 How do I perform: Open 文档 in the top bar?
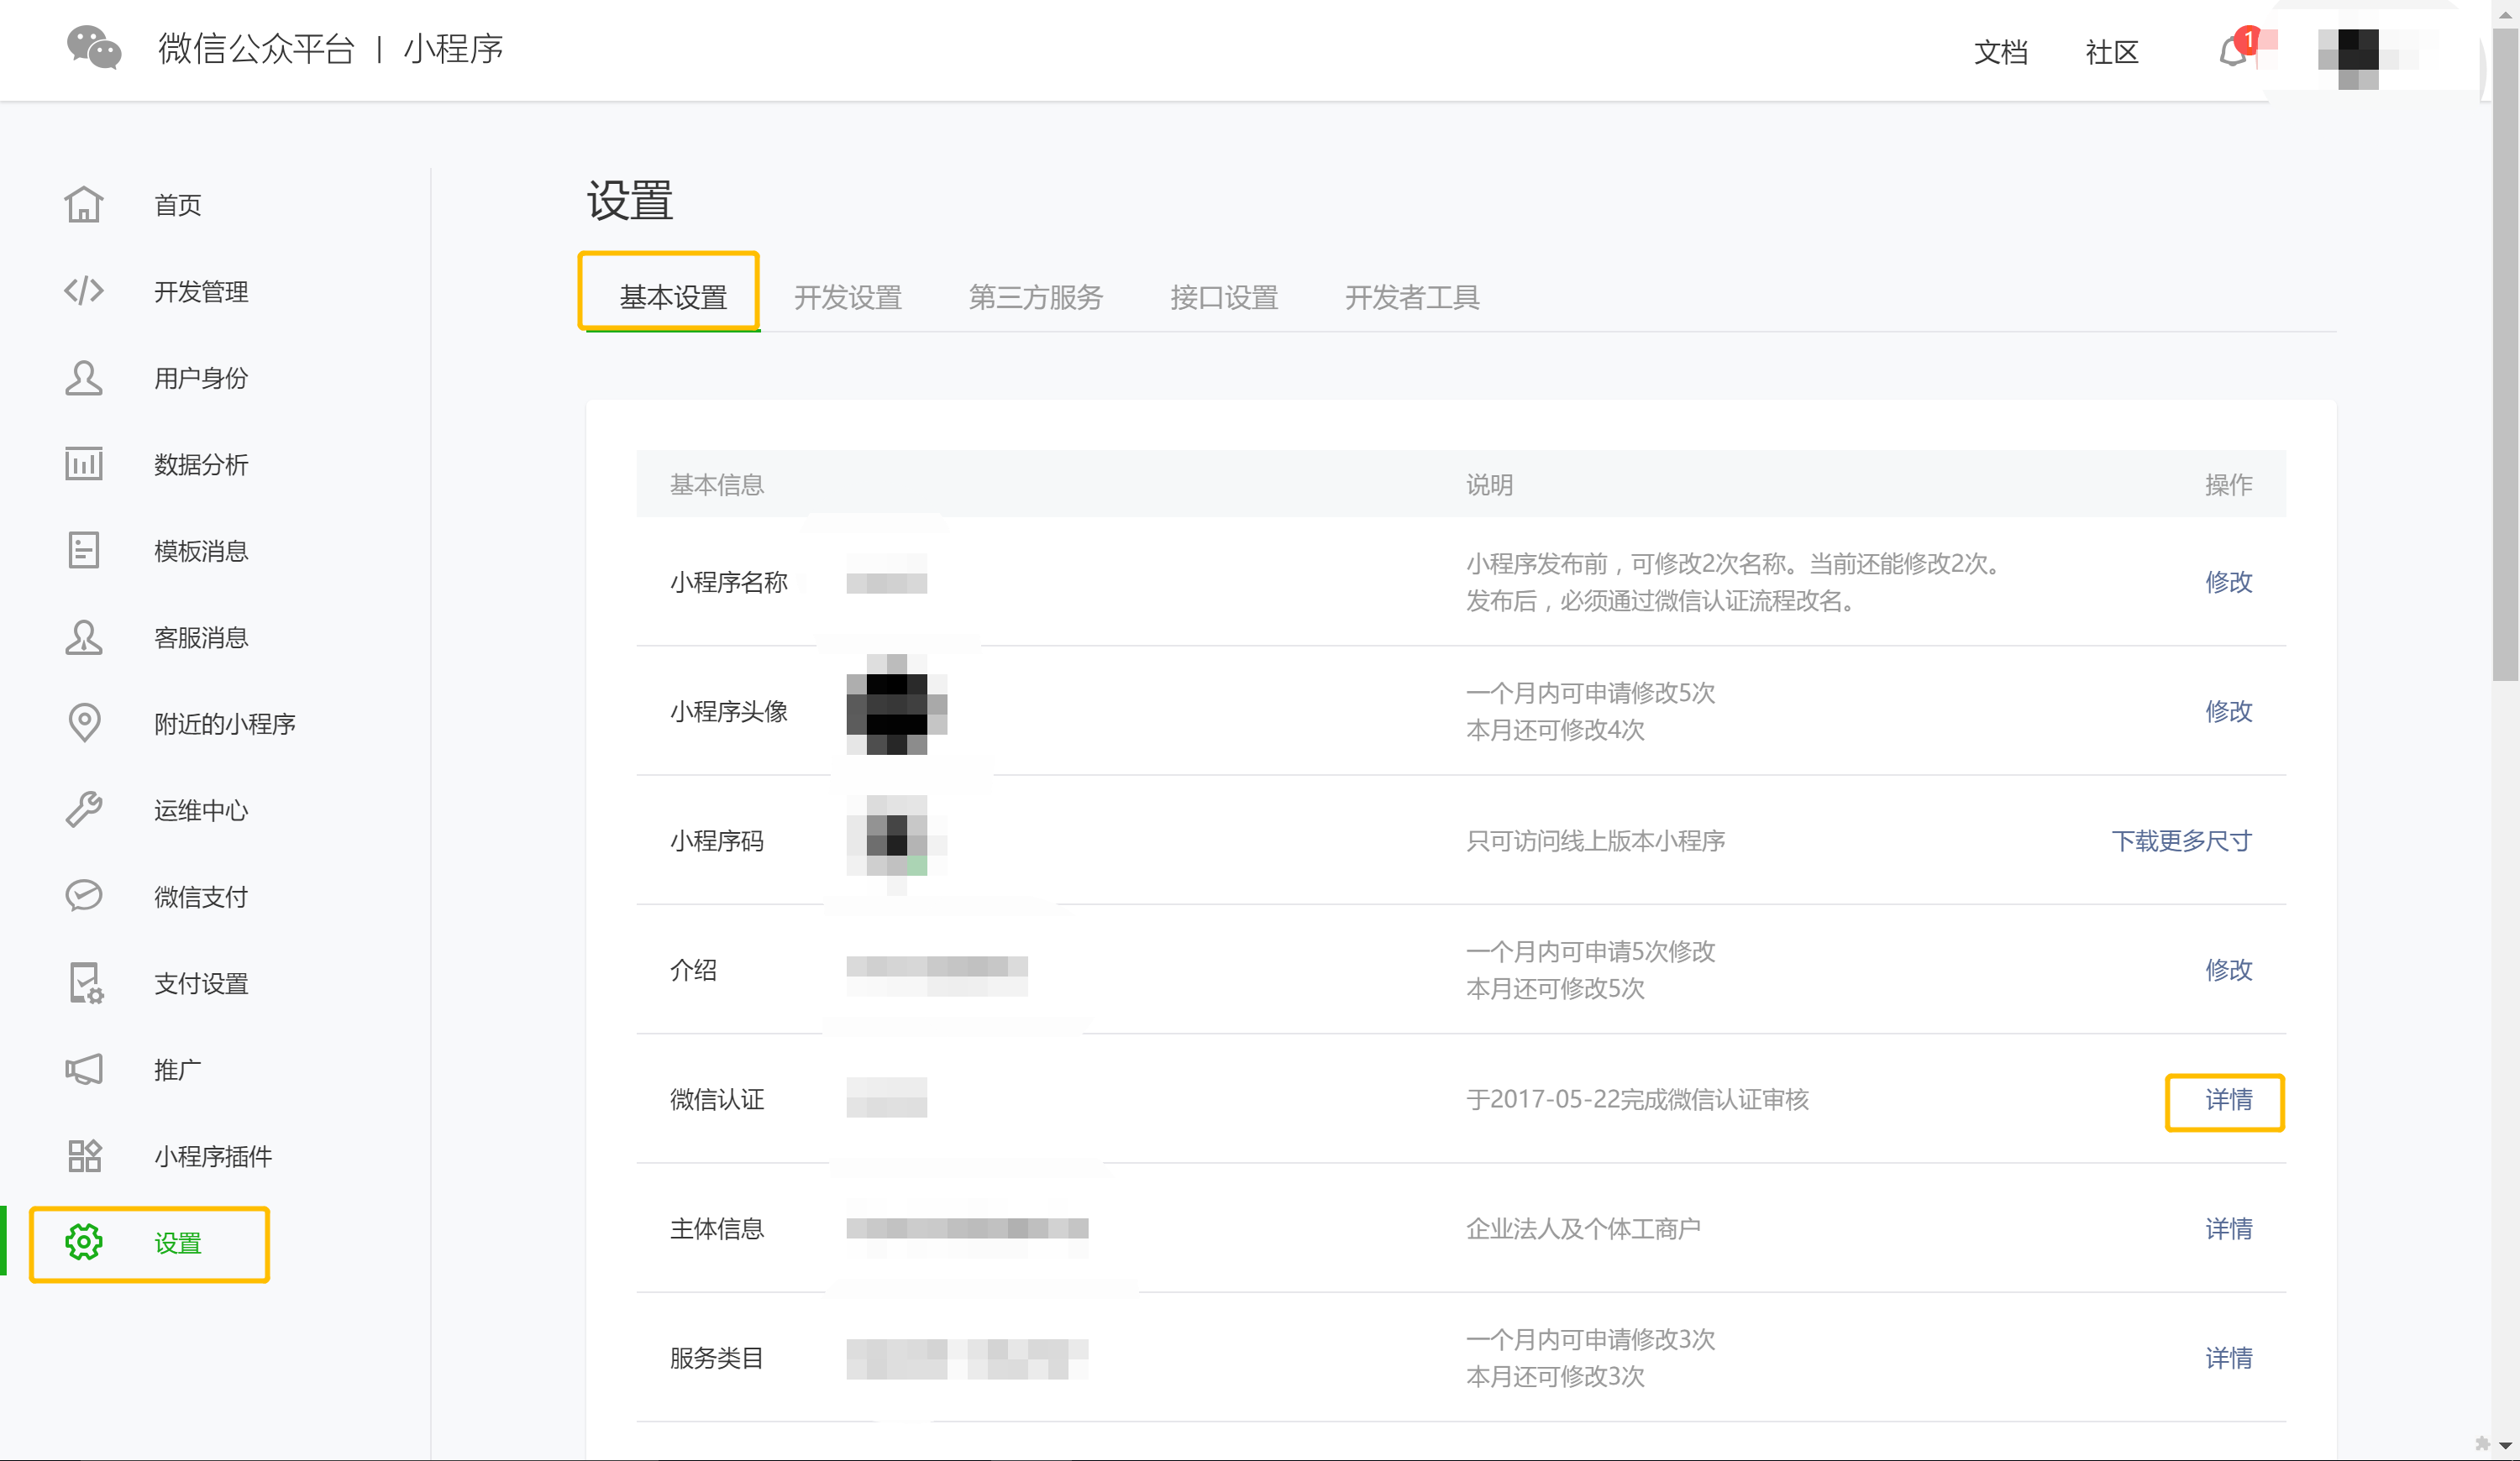(2000, 52)
